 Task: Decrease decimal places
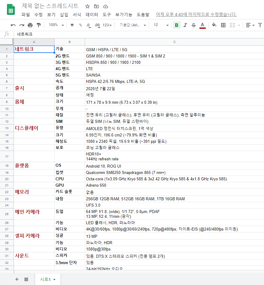[x=88, y=25]
